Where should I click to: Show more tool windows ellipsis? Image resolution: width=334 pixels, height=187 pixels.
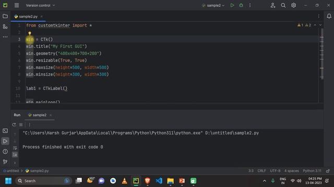(x=5, y=37)
